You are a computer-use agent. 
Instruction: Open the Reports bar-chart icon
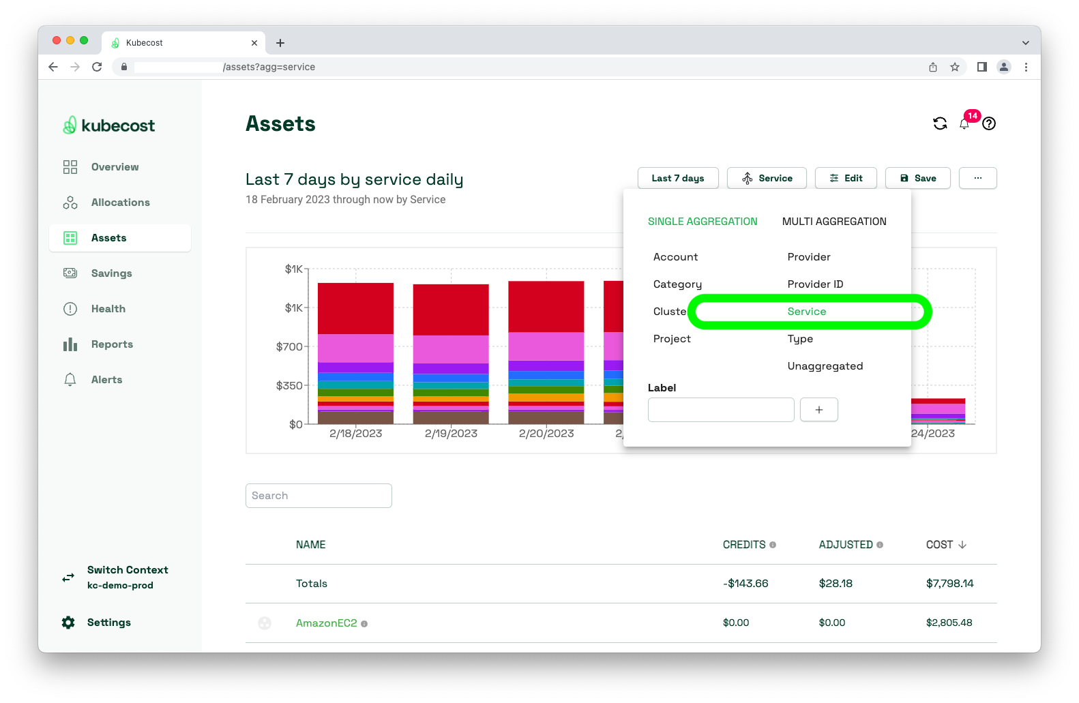70,344
